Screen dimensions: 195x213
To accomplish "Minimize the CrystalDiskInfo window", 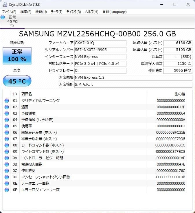I will [162, 4].
